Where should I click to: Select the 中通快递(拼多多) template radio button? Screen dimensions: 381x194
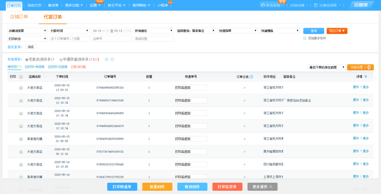pyautogui.click(x=61, y=60)
